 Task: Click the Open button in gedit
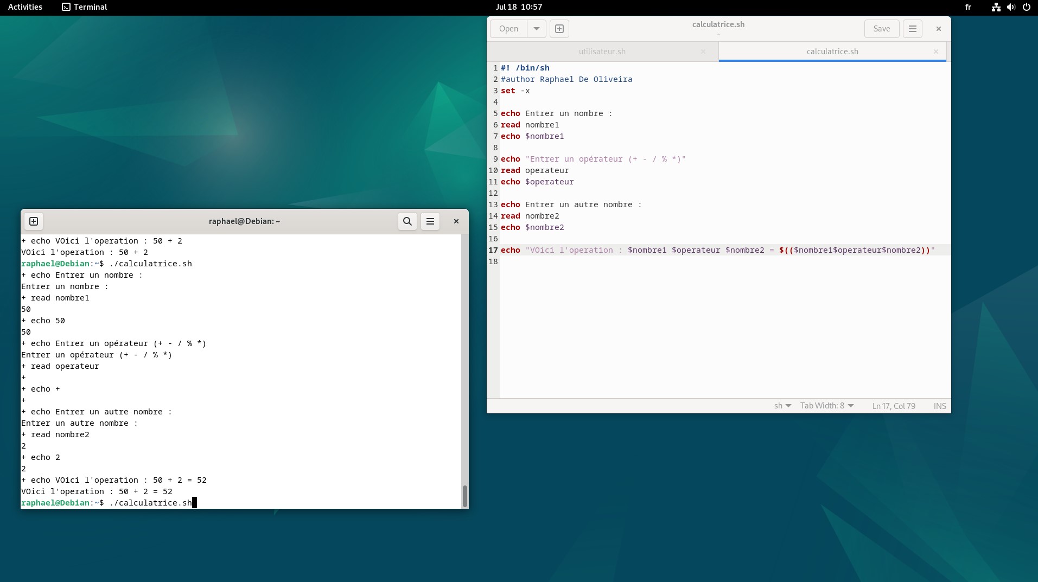(508, 29)
